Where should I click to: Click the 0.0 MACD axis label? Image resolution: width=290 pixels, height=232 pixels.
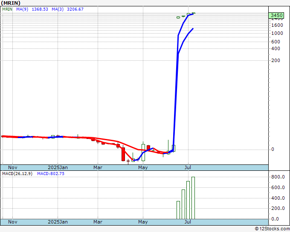tap(275, 219)
